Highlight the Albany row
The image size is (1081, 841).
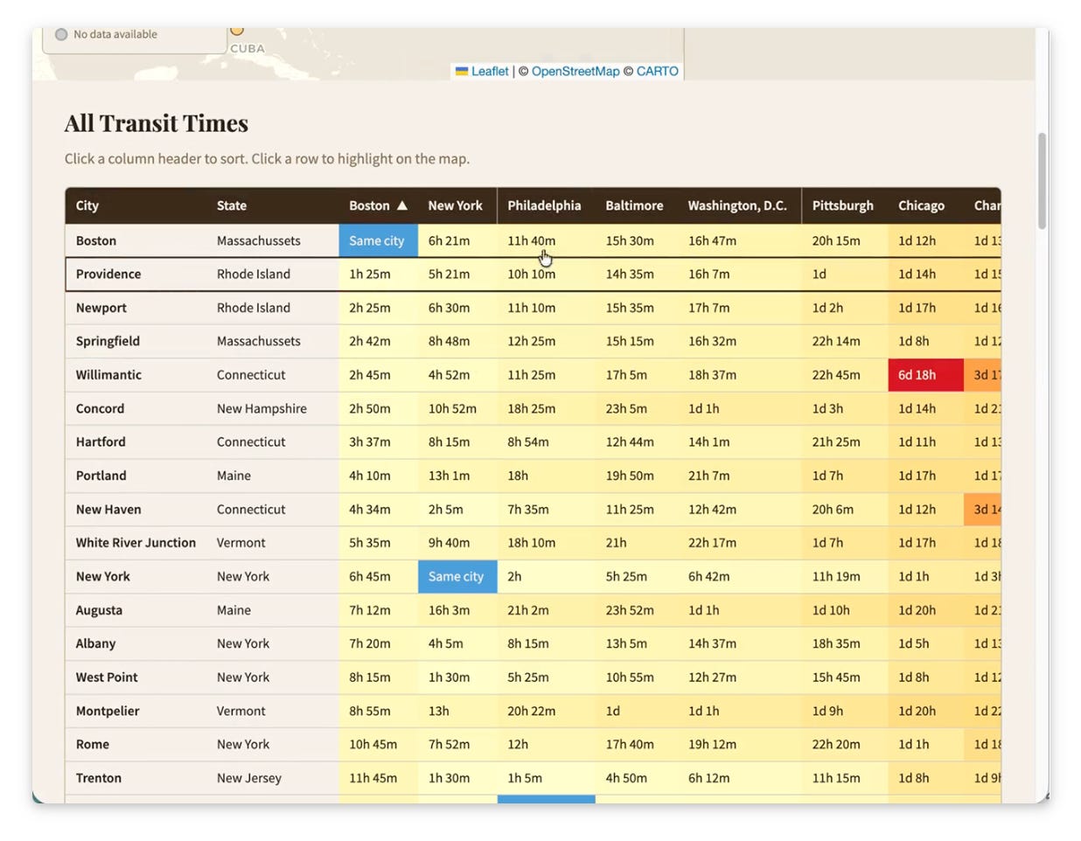533,643
